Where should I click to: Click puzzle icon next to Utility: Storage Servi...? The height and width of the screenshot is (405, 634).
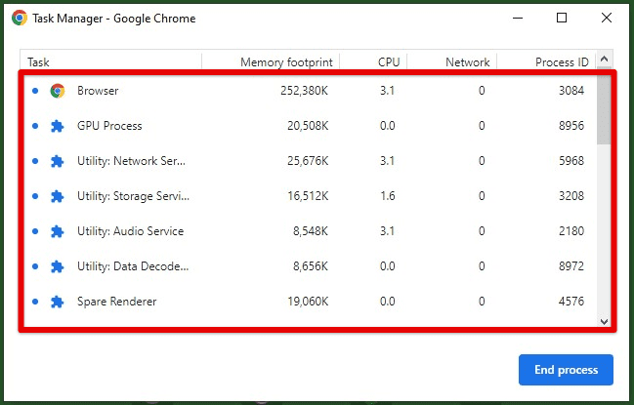[58, 196]
